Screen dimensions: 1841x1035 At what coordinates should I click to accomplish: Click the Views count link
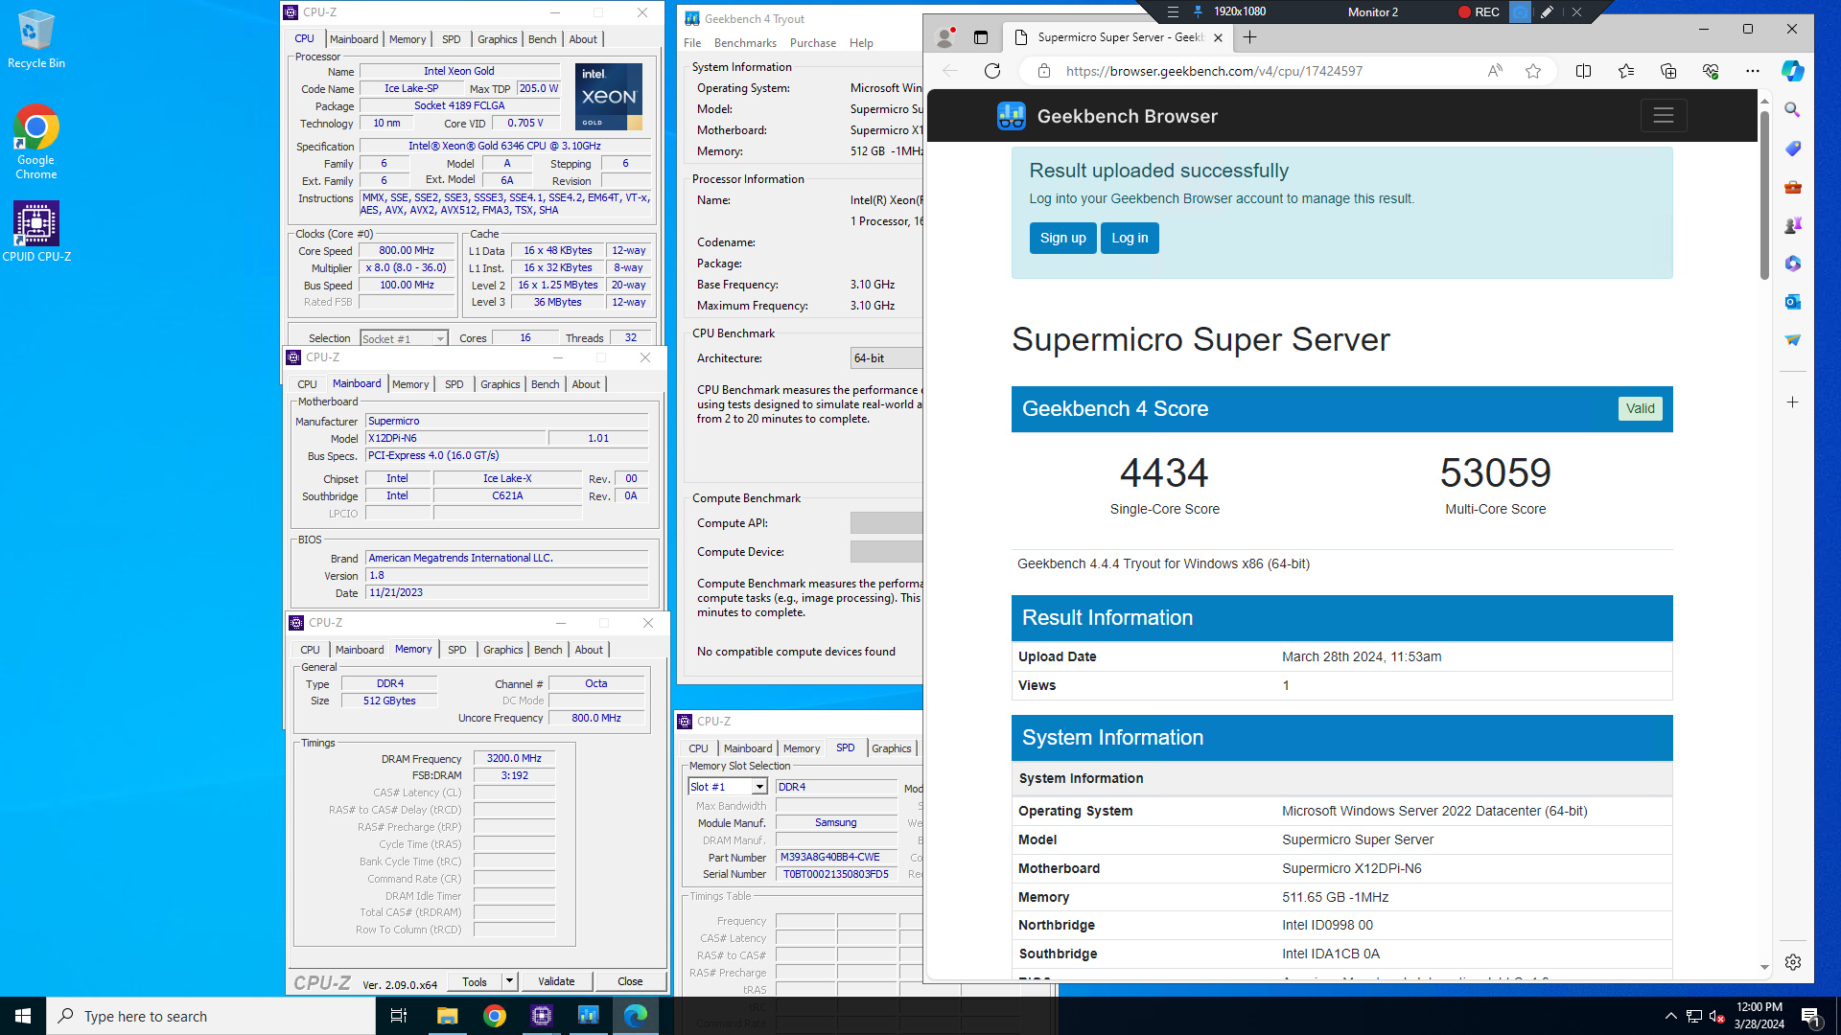(x=1286, y=685)
